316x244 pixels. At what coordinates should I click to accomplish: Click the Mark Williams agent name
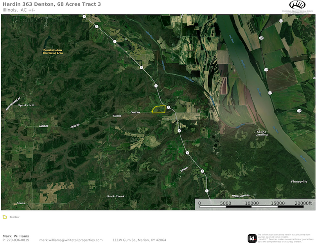click(x=16, y=236)
